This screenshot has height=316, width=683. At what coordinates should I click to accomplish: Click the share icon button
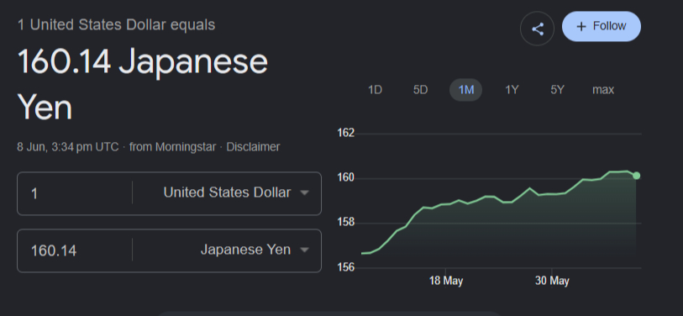point(537,29)
